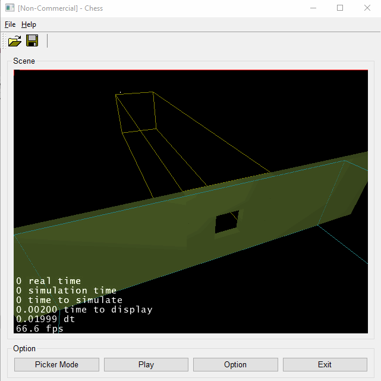This screenshot has width=381, height=381.
Task: Click the Option button at the bottom
Action: click(235, 364)
